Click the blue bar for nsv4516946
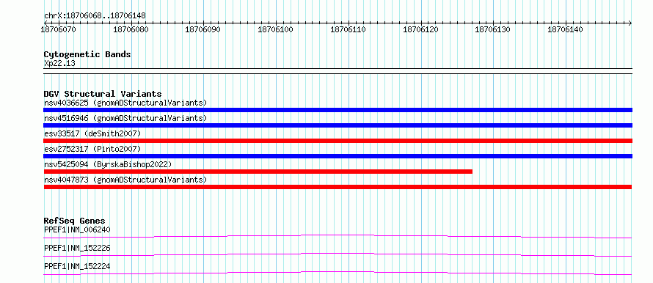The width and height of the screenshot is (653, 283). tap(338, 125)
